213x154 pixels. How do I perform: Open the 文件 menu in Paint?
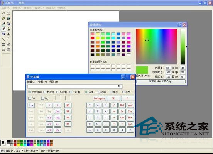click(6, 8)
